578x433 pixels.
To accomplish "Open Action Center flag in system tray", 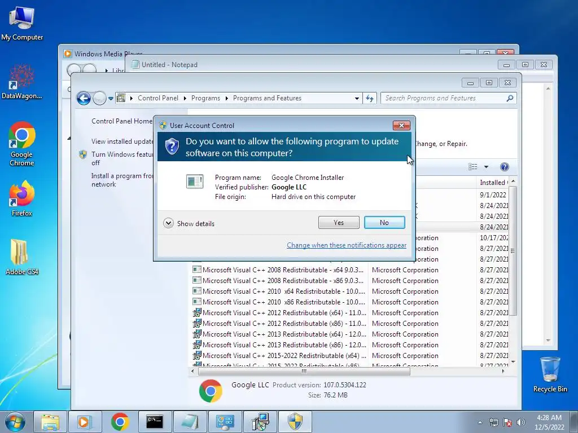I will pos(507,422).
